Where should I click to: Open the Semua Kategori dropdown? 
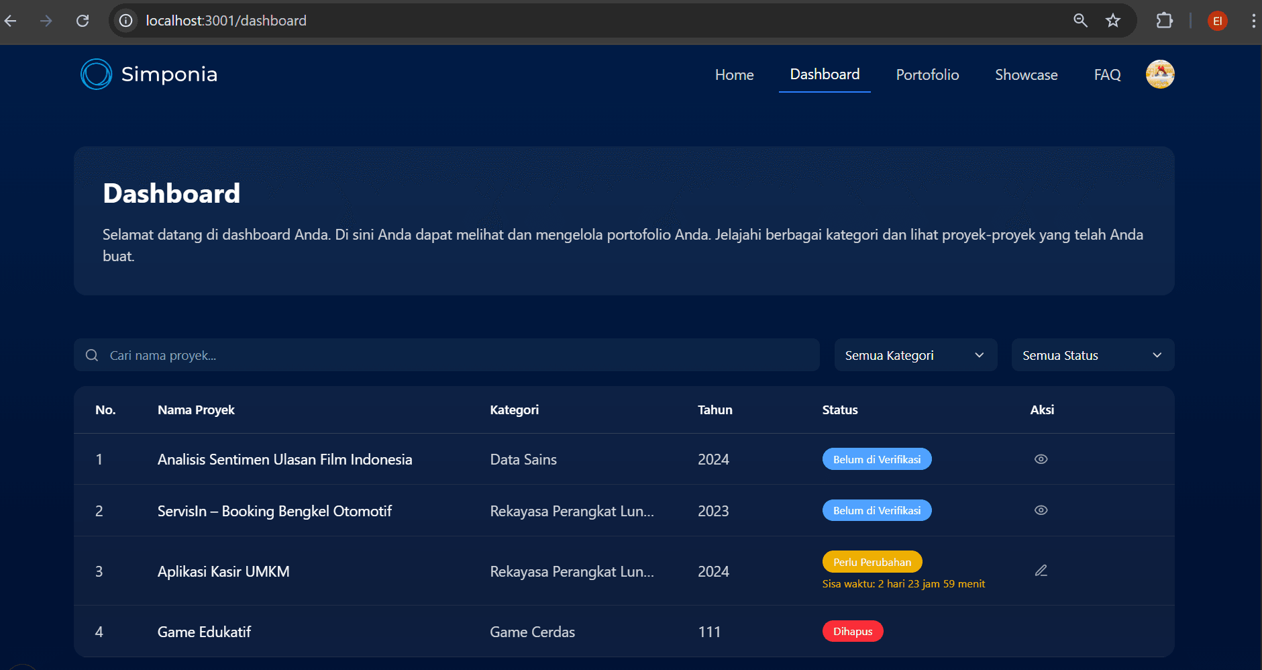pos(915,355)
